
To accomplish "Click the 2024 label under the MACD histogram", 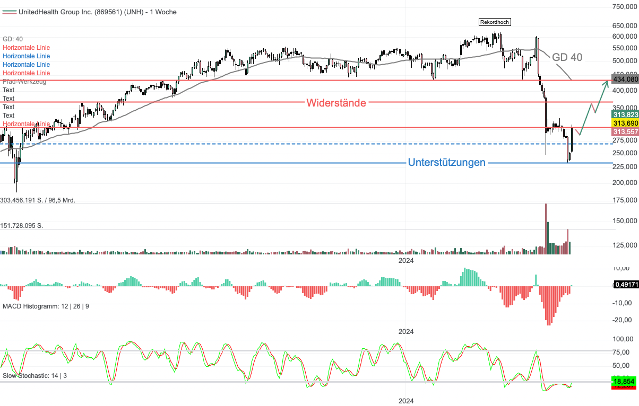I will tap(406, 331).
